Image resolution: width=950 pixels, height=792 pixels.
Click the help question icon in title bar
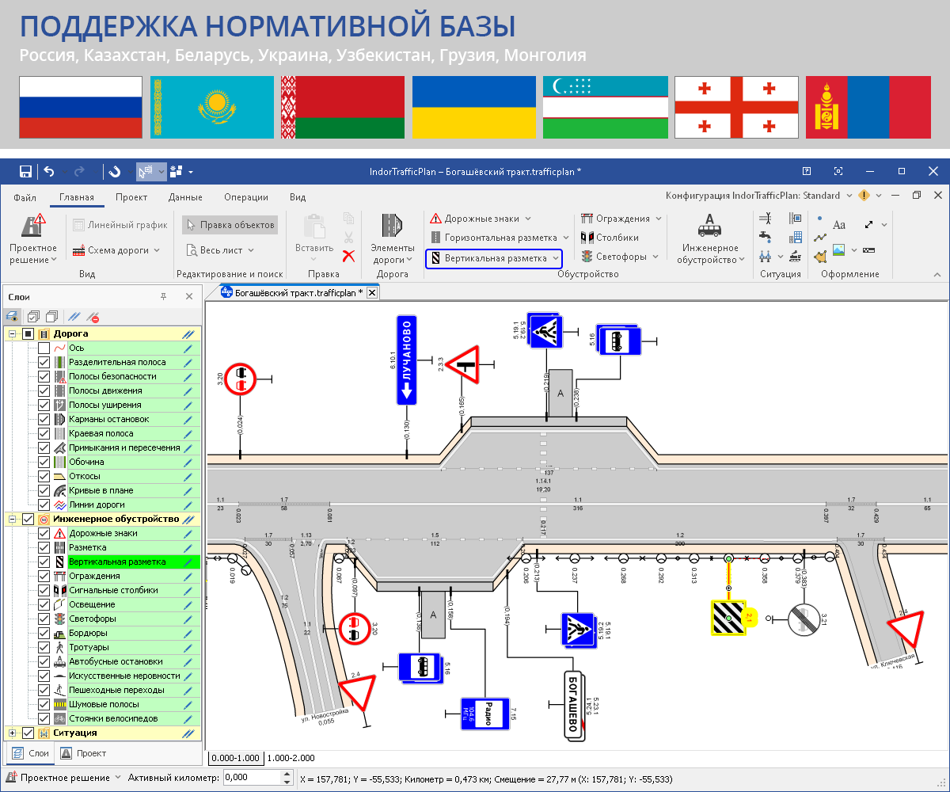807,171
